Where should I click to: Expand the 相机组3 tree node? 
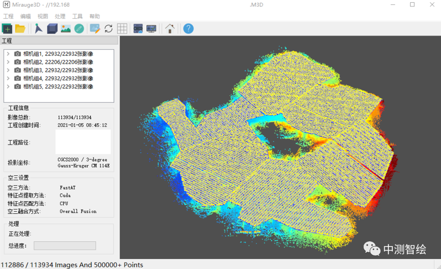(x=8, y=70)
